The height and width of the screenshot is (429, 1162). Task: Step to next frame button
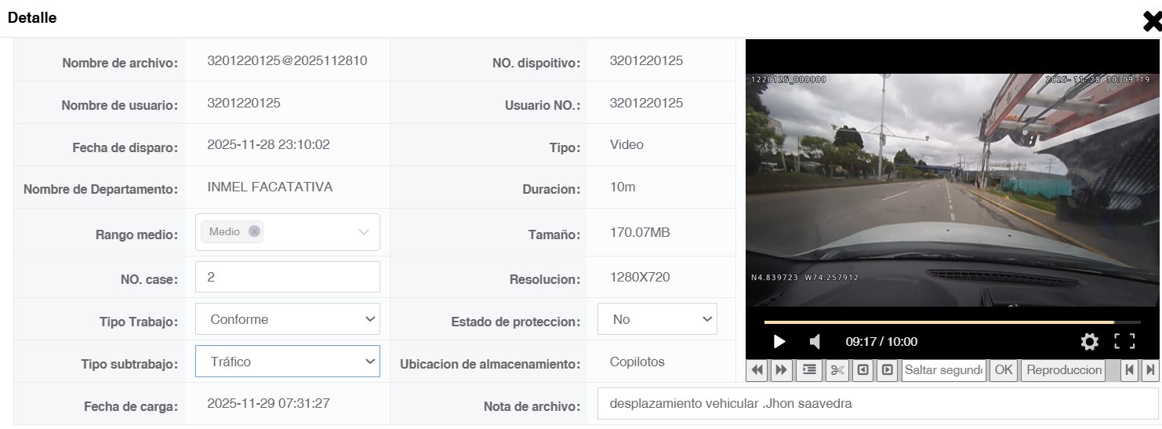click(887, 370)
